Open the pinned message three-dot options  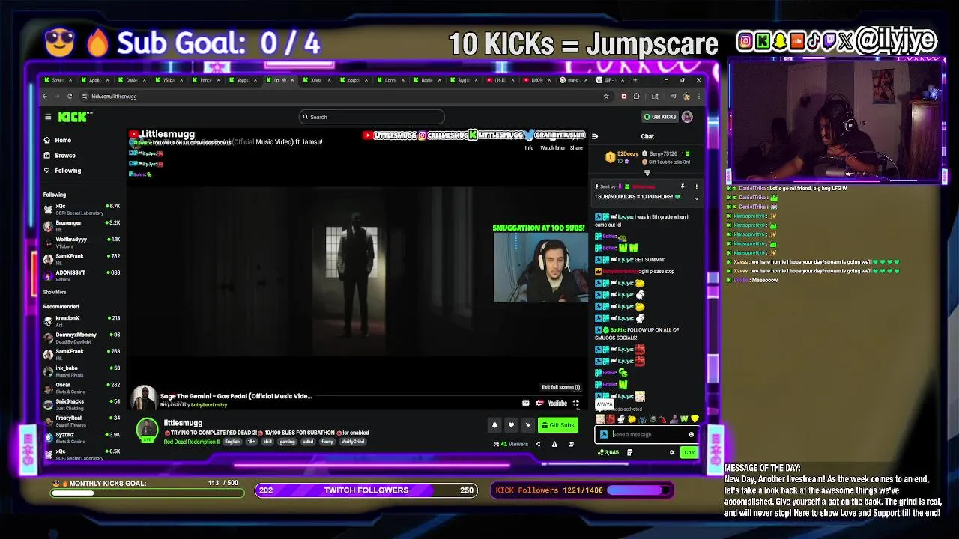click(696, 186)
